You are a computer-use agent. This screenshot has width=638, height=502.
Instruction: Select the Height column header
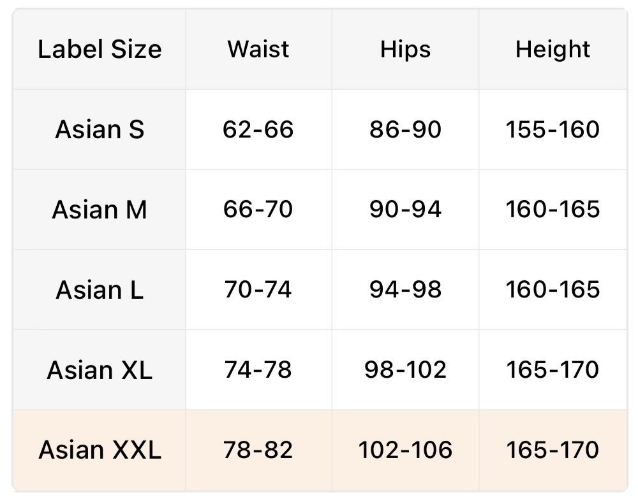tap(553, 50)
